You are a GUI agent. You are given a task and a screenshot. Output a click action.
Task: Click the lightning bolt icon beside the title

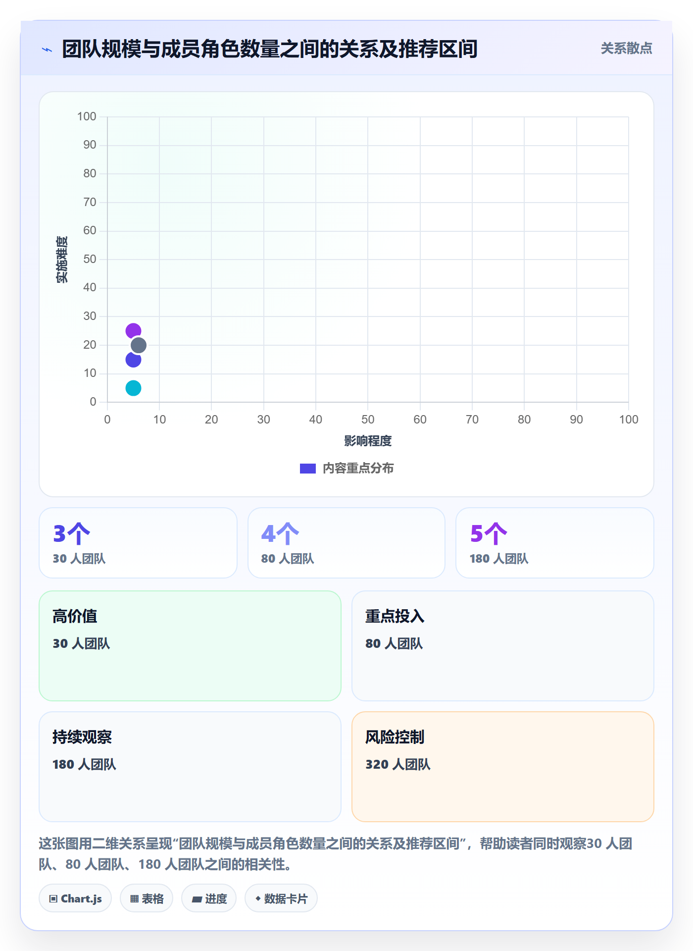[47, 50]
